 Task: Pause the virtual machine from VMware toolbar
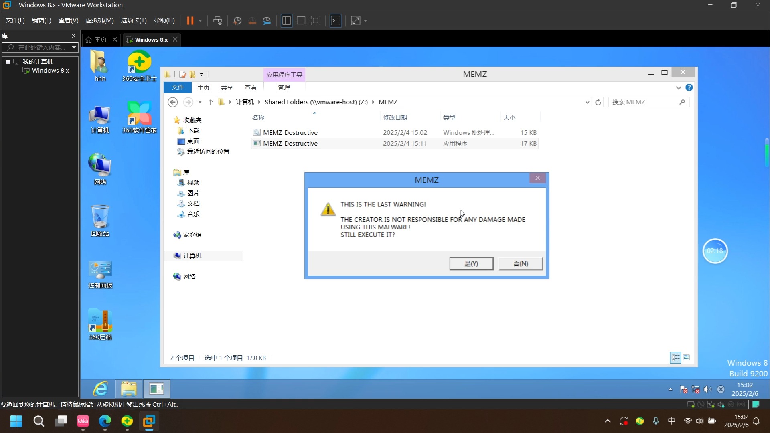pyautogui.click(x=190, y=20)
